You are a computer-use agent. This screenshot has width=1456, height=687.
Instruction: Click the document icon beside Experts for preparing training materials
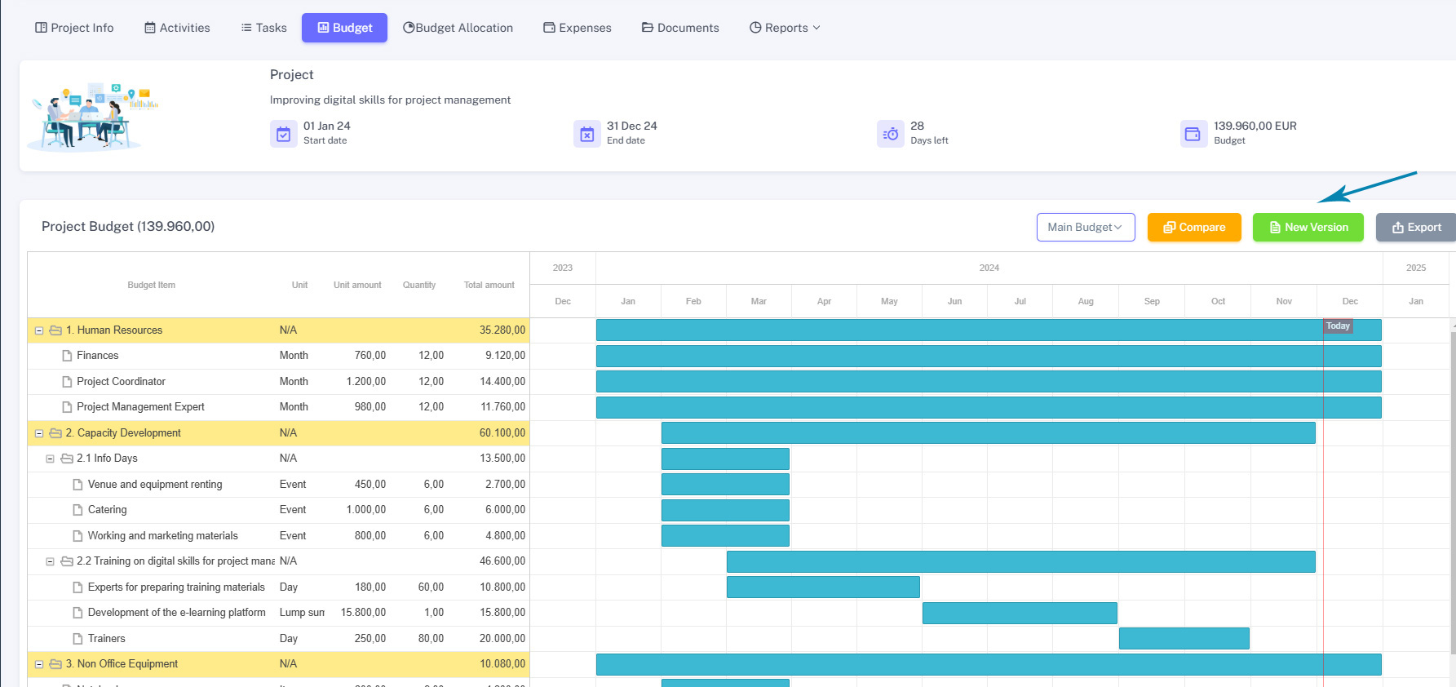(x=77, y=587)
